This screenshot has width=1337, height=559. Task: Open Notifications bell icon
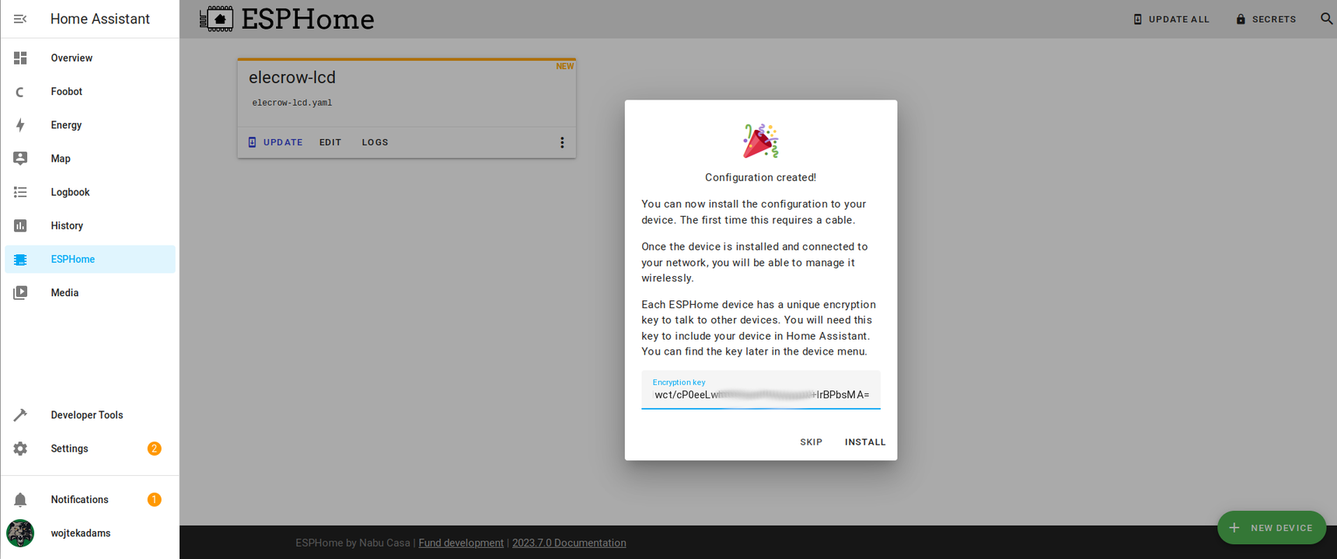[x=20, y=500]
